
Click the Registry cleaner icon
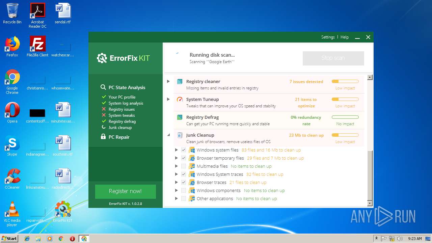point(180,81)
